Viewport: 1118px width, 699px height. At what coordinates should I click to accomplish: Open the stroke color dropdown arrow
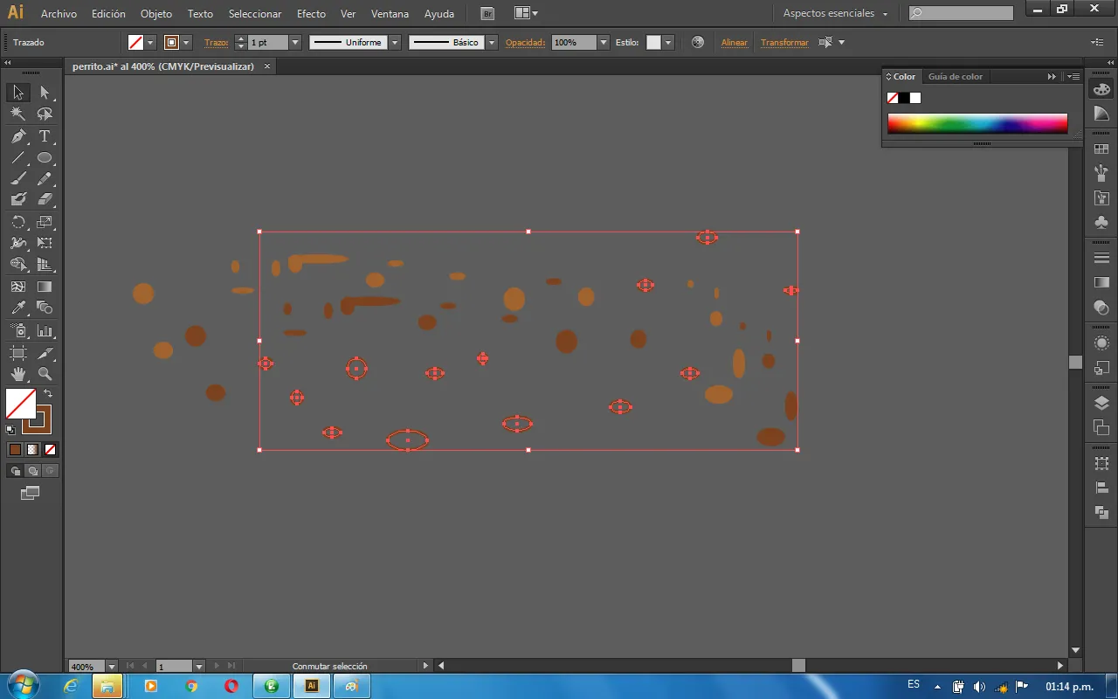[x=187, y=42]
